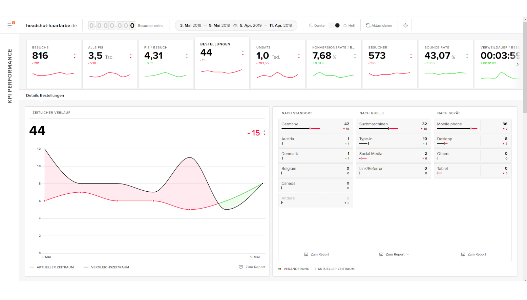
Task: Click the Hell sun icon
Action: point(345,25)
